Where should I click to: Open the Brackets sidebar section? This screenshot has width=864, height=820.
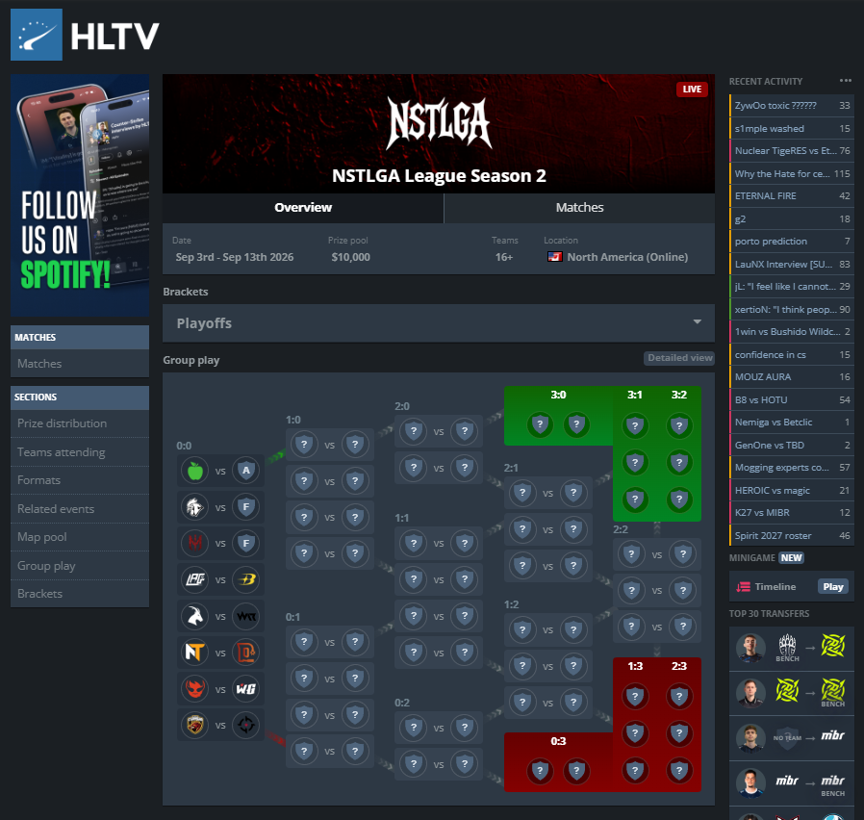click(79, 594)
